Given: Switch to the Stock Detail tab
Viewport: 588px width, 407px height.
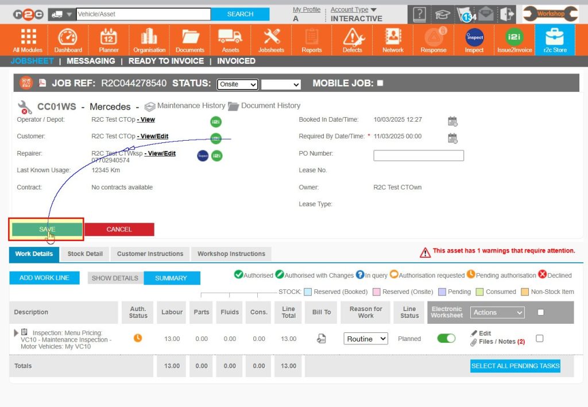Looking at the screenshot, I should pyautogui.click(x=85, y=254).
